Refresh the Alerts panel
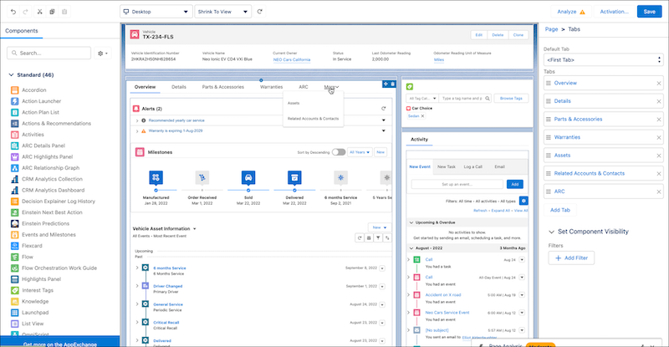The width and height of the screenshot is (669, 347). point(383,109)
